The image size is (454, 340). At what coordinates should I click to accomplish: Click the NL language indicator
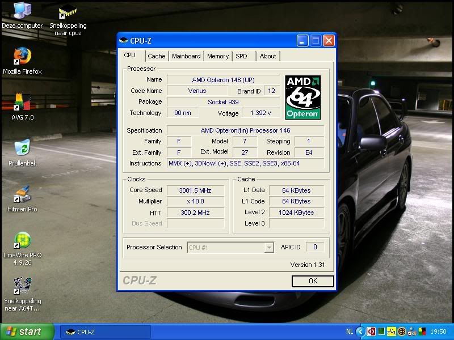click(x=350, y=331)
